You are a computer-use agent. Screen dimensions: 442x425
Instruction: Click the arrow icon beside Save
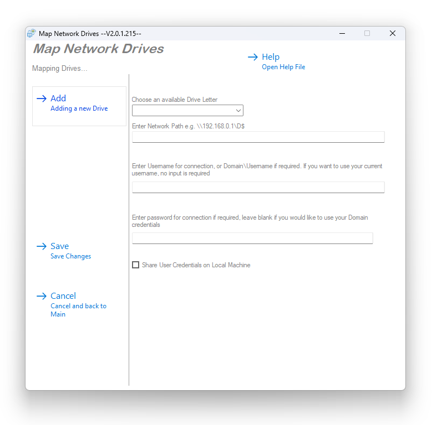click(42, 246)
